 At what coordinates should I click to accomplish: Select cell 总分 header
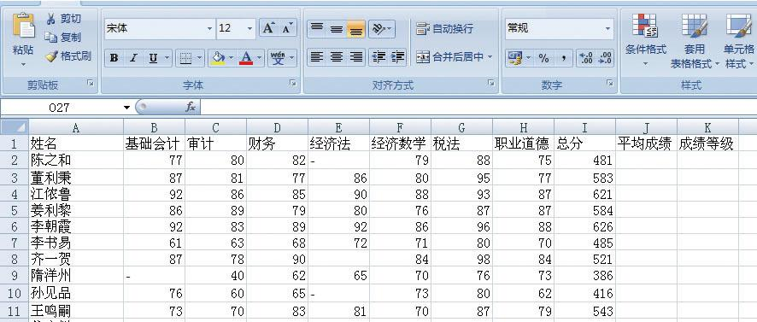(x=584, y=143)
